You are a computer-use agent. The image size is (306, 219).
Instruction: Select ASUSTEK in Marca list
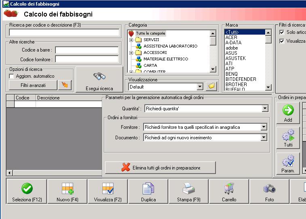point(245,58)
